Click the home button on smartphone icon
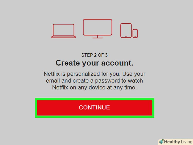This screenshot has width=193, height=145. coord(135,36)
